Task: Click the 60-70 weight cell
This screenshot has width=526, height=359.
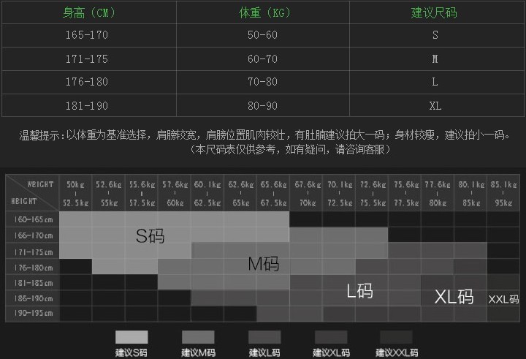Action: pos(262,59)
